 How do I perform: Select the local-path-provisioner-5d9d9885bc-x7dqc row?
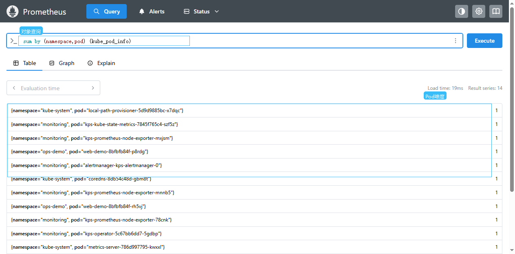[x=255, y=111]
